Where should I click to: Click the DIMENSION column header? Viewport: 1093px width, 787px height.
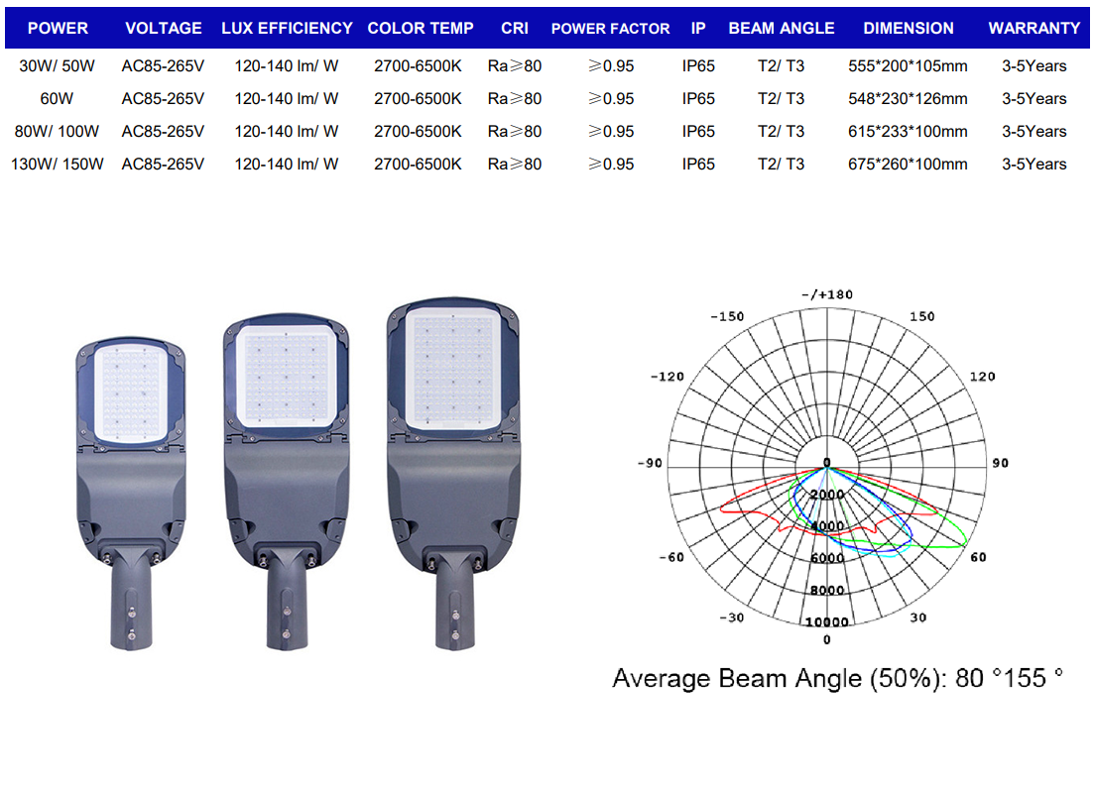909,29
